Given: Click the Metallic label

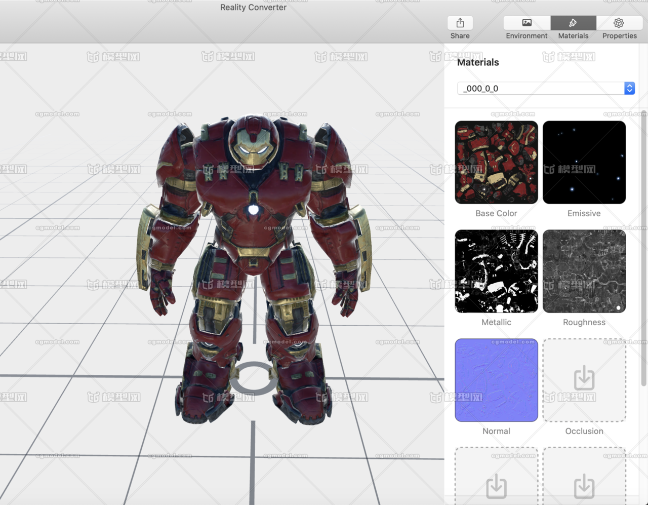Looking at the screenshot, I should pos(496,322).
